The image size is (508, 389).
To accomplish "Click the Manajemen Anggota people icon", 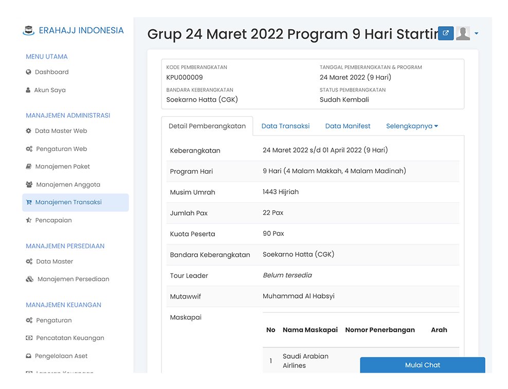I will 29,184.
